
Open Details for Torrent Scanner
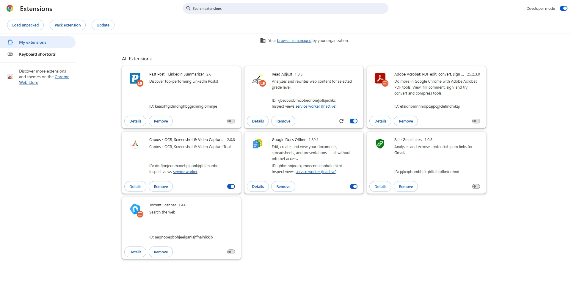(x=135, y=252)
